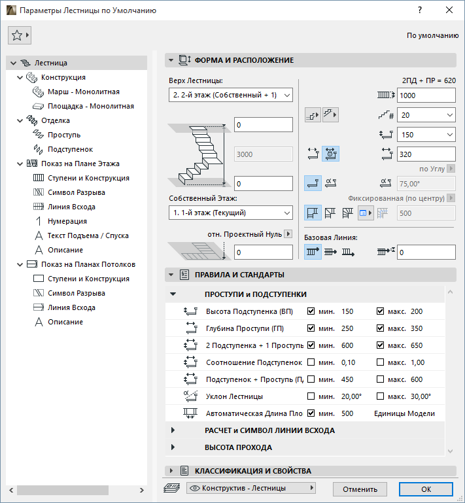
Task: Collapse the ФОРМА И РАСПОЛОЖЕНИЕ panel
Action: click(x=171, y=60)
